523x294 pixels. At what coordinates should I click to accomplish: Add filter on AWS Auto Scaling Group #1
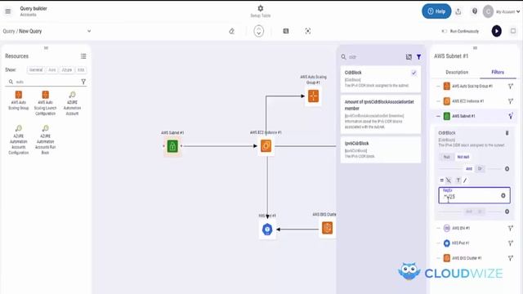(x=510, y=86)
